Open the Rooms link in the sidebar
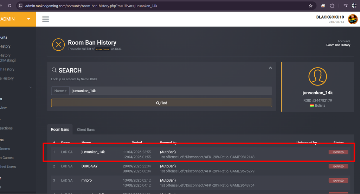 coord(5,149)
